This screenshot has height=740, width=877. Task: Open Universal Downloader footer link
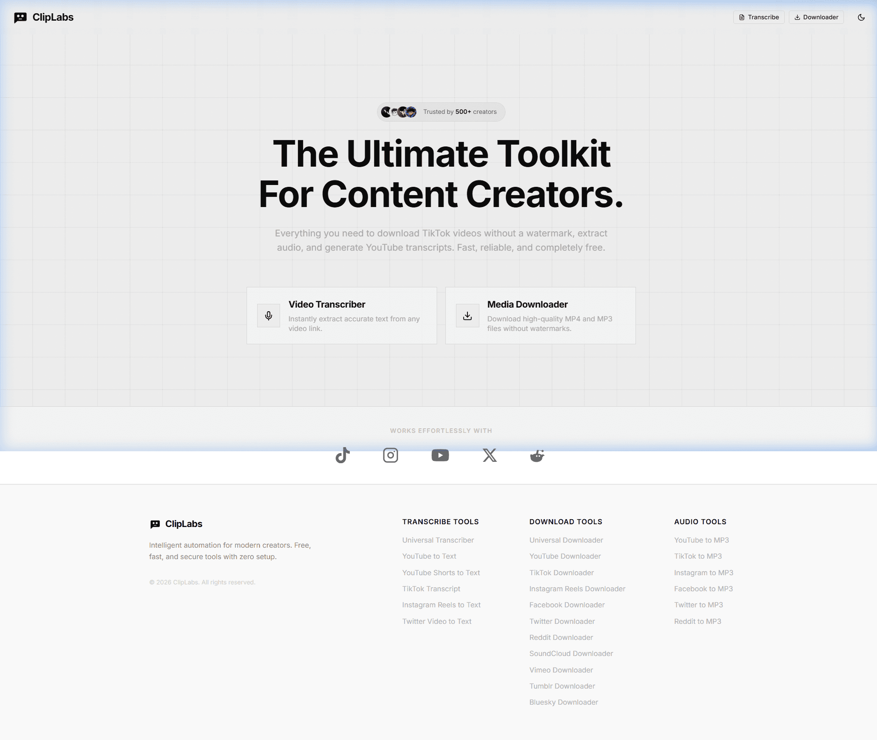point(566,540)
